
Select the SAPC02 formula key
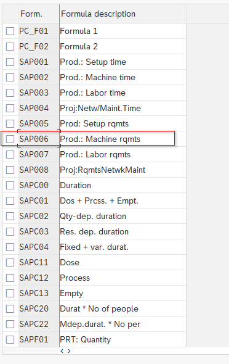(x=39, y=216)
